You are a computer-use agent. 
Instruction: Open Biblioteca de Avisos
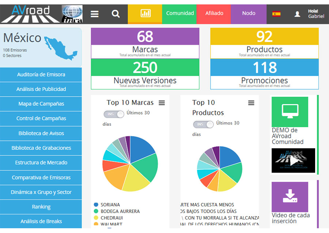41,133
